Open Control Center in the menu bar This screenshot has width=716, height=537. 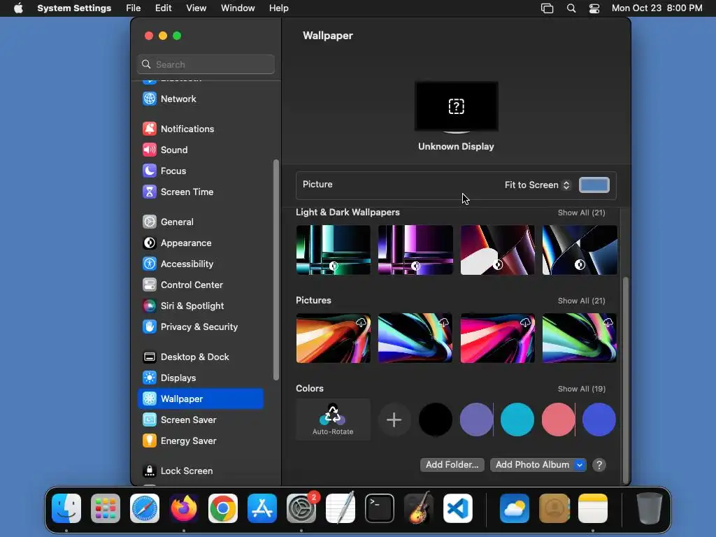coord(594,8)
